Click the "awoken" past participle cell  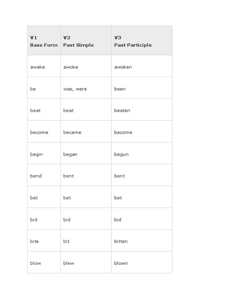pyautogui.click(x=123, y=67)
